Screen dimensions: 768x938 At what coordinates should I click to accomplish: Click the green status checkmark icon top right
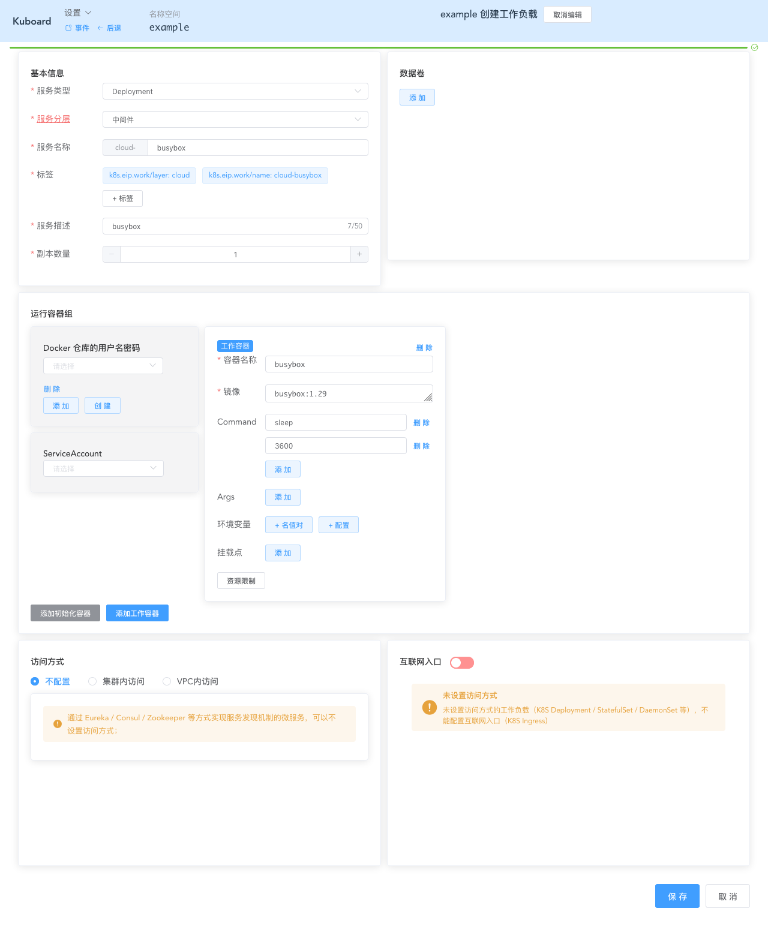(x=754, y=47)
